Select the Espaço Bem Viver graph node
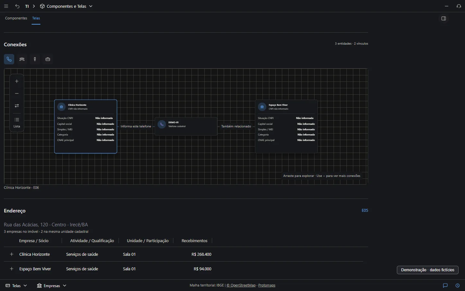The width and height of the screenshot is (465, 291). click(x=286, y=126)
